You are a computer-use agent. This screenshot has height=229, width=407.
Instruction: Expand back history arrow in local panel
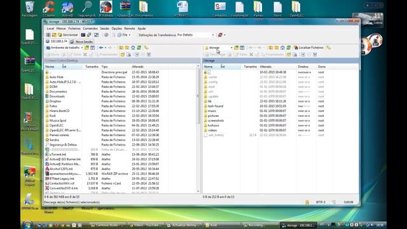105,48
